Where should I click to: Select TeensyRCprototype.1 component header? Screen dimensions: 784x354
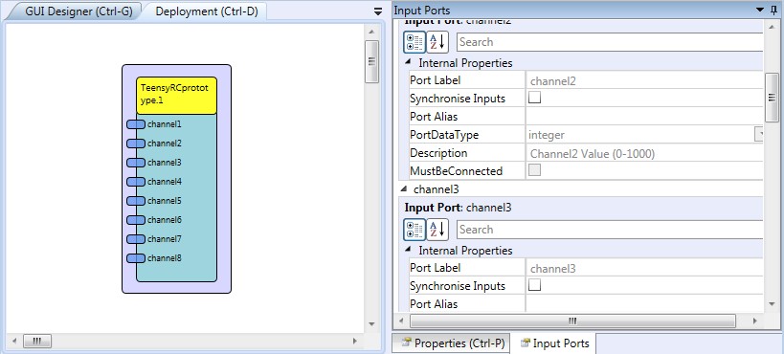(176, 96)
